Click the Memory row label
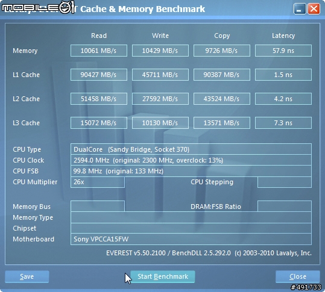 (25, 51)
